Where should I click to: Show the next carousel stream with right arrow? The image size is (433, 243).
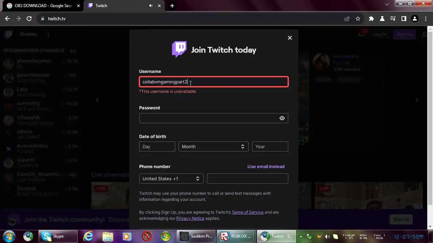(x=417, y=100)
